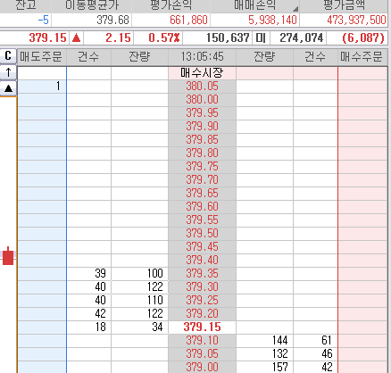Select price 379.65 in the ladder
The width and height of the screenshot is (391, 373).
tap(202, 194)
